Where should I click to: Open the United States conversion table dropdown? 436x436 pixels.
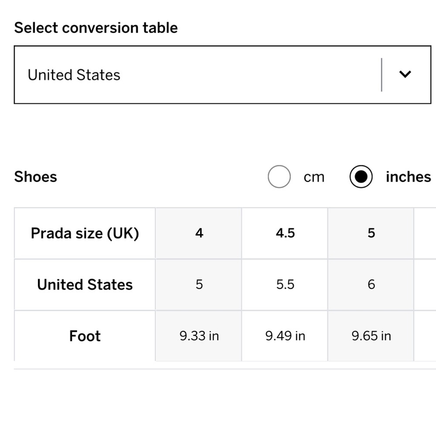tap(222, 75)
